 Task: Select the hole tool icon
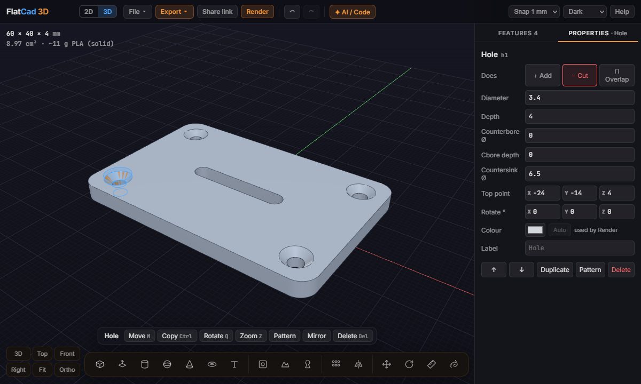point(263,364)
